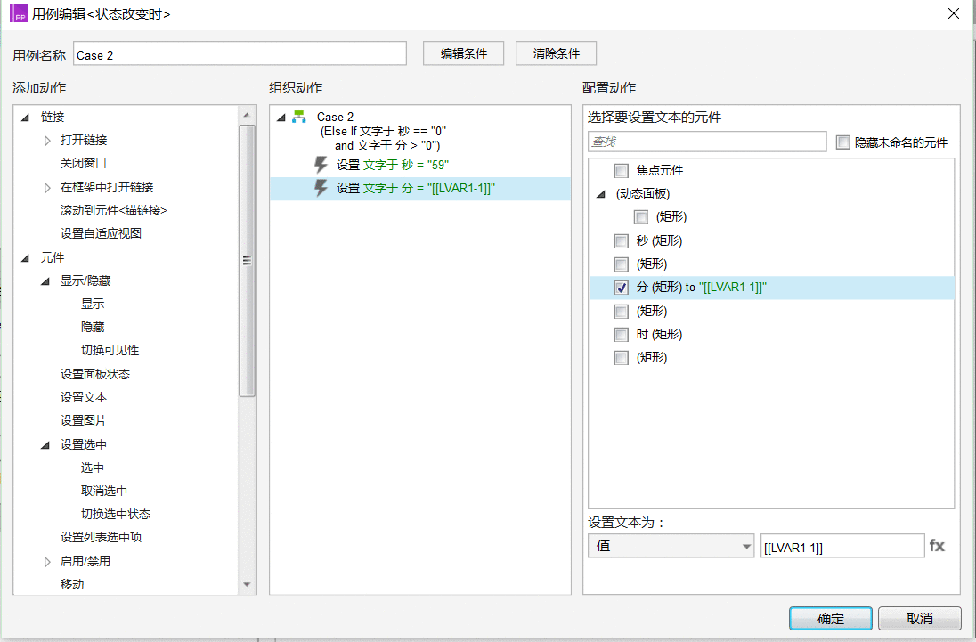The height and width of the screenshot is (642, 976).
Task: Click the Case 2 condition tree icon
Action: [x=299, y=117]
